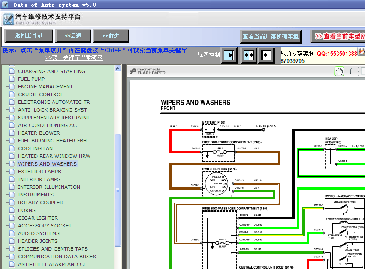Click the document icon beside ACCESSORY SOCKET
This screenshot has width=365, height=269.
12,225
